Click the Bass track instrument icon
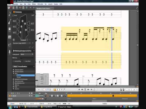Screen dimensions: 146x109 tap(10, 96)
